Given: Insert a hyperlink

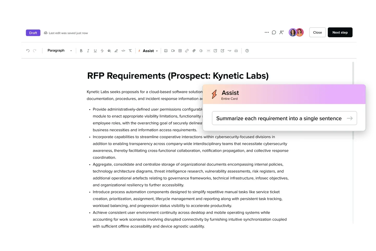Looking at the screenshot, I should point(187,51).
